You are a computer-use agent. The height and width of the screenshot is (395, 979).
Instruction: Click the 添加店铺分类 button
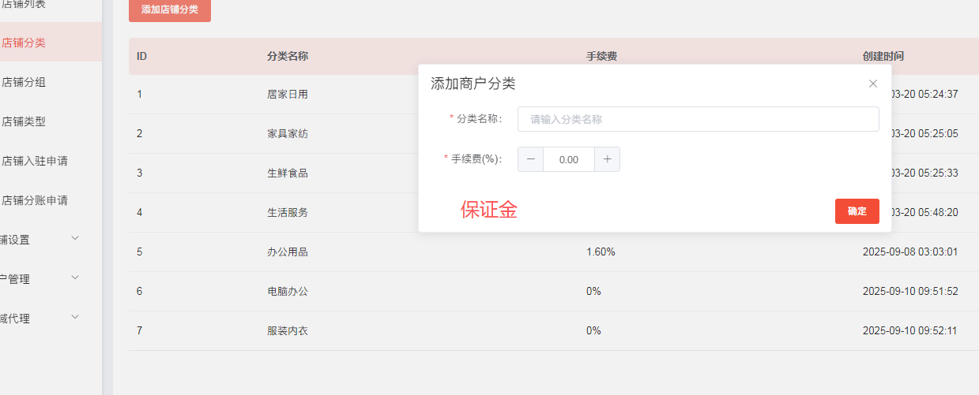tap(170, 9)
